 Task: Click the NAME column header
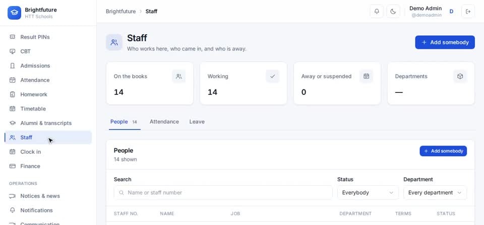(167, 213)
